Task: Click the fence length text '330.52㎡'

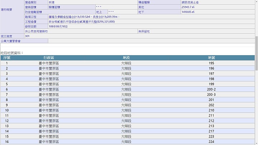Action: (85, 17)
